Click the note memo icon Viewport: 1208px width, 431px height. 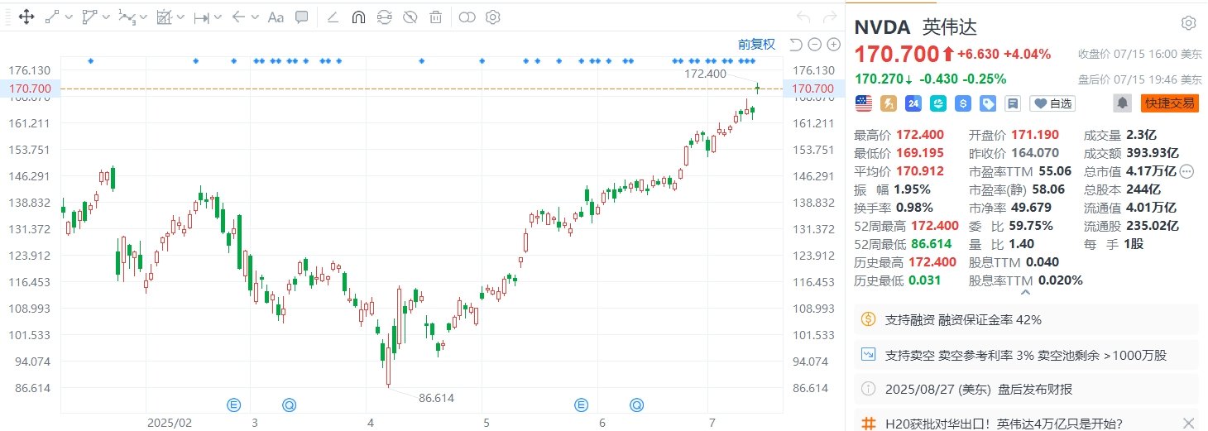pos(1013,103)
